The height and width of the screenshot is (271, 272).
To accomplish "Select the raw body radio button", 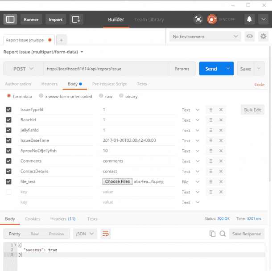I will pos(101,96).
